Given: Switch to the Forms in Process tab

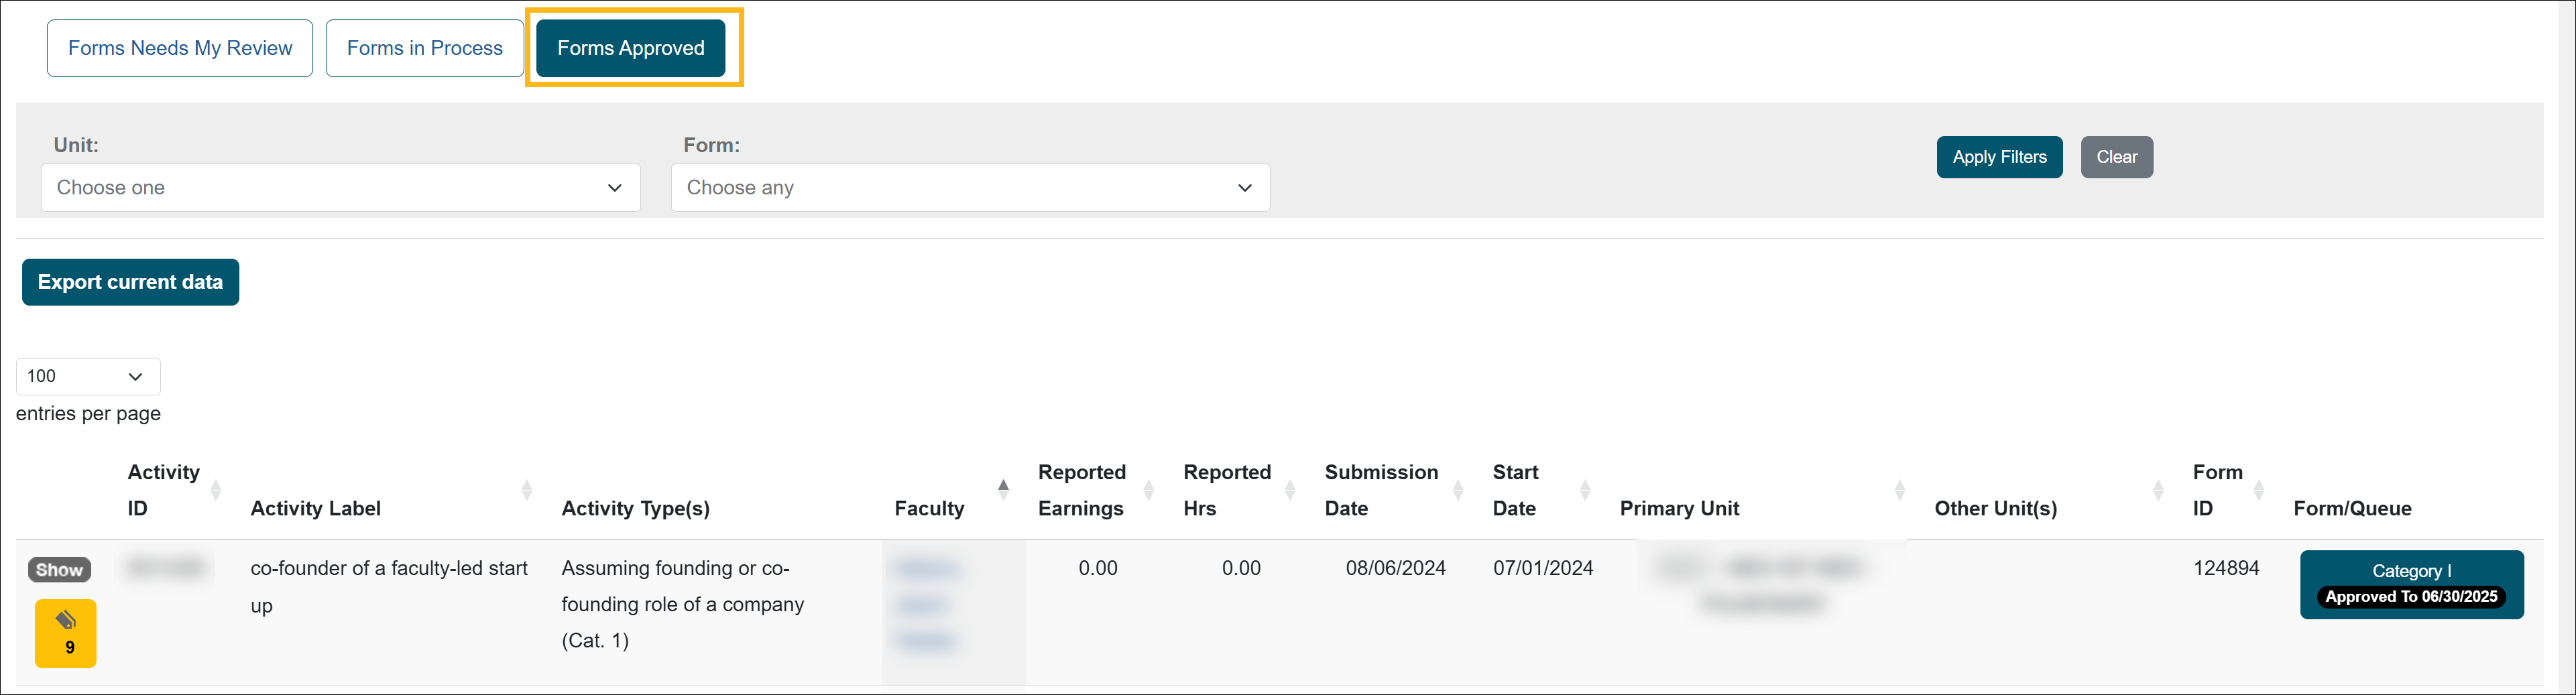Looking at the screenshot, I should (424, 47).
